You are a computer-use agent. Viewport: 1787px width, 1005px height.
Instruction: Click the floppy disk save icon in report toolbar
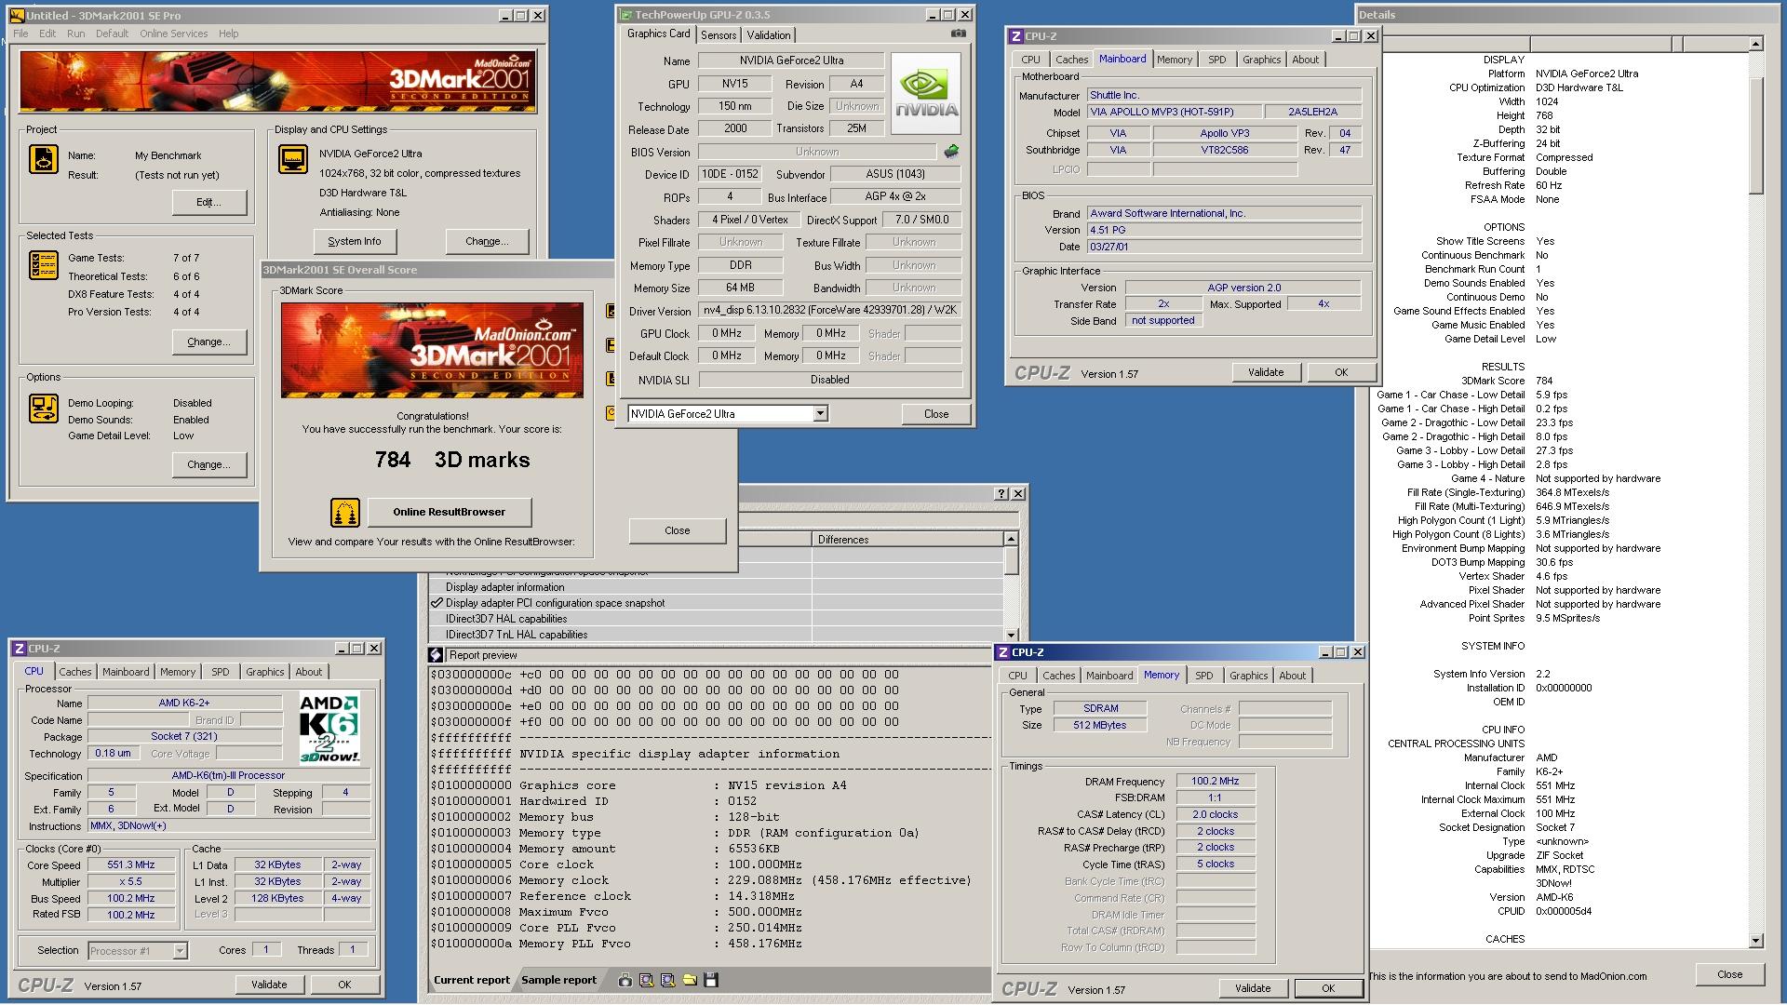[x=711, y=980]
